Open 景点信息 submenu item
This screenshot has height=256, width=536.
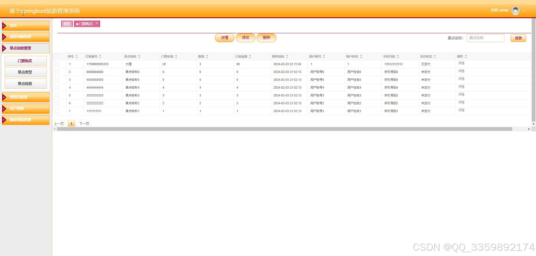tap(25, 84)
